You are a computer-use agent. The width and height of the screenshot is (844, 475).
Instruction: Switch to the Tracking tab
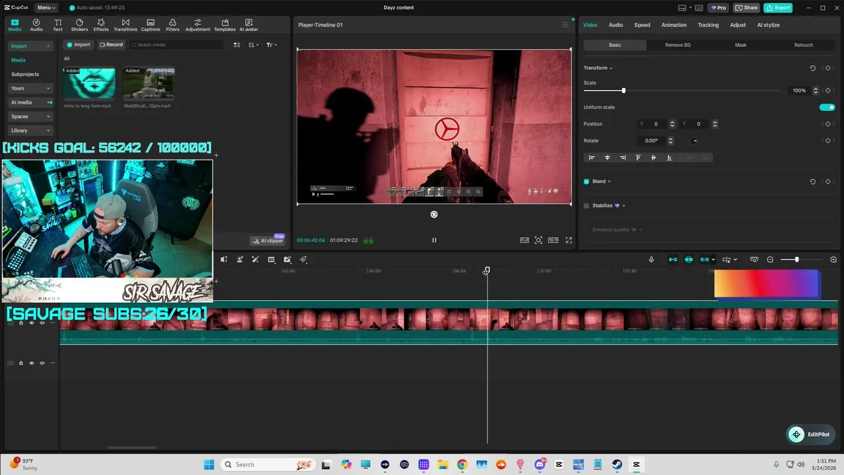tap(708, 25)
